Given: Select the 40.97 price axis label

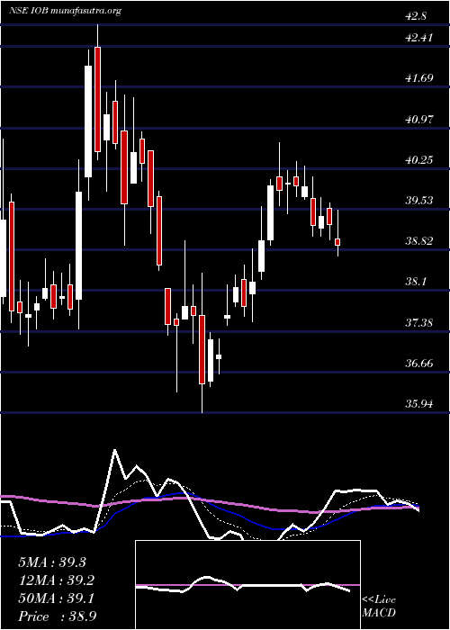Looking at the screenshot, I should coord(419,119).
